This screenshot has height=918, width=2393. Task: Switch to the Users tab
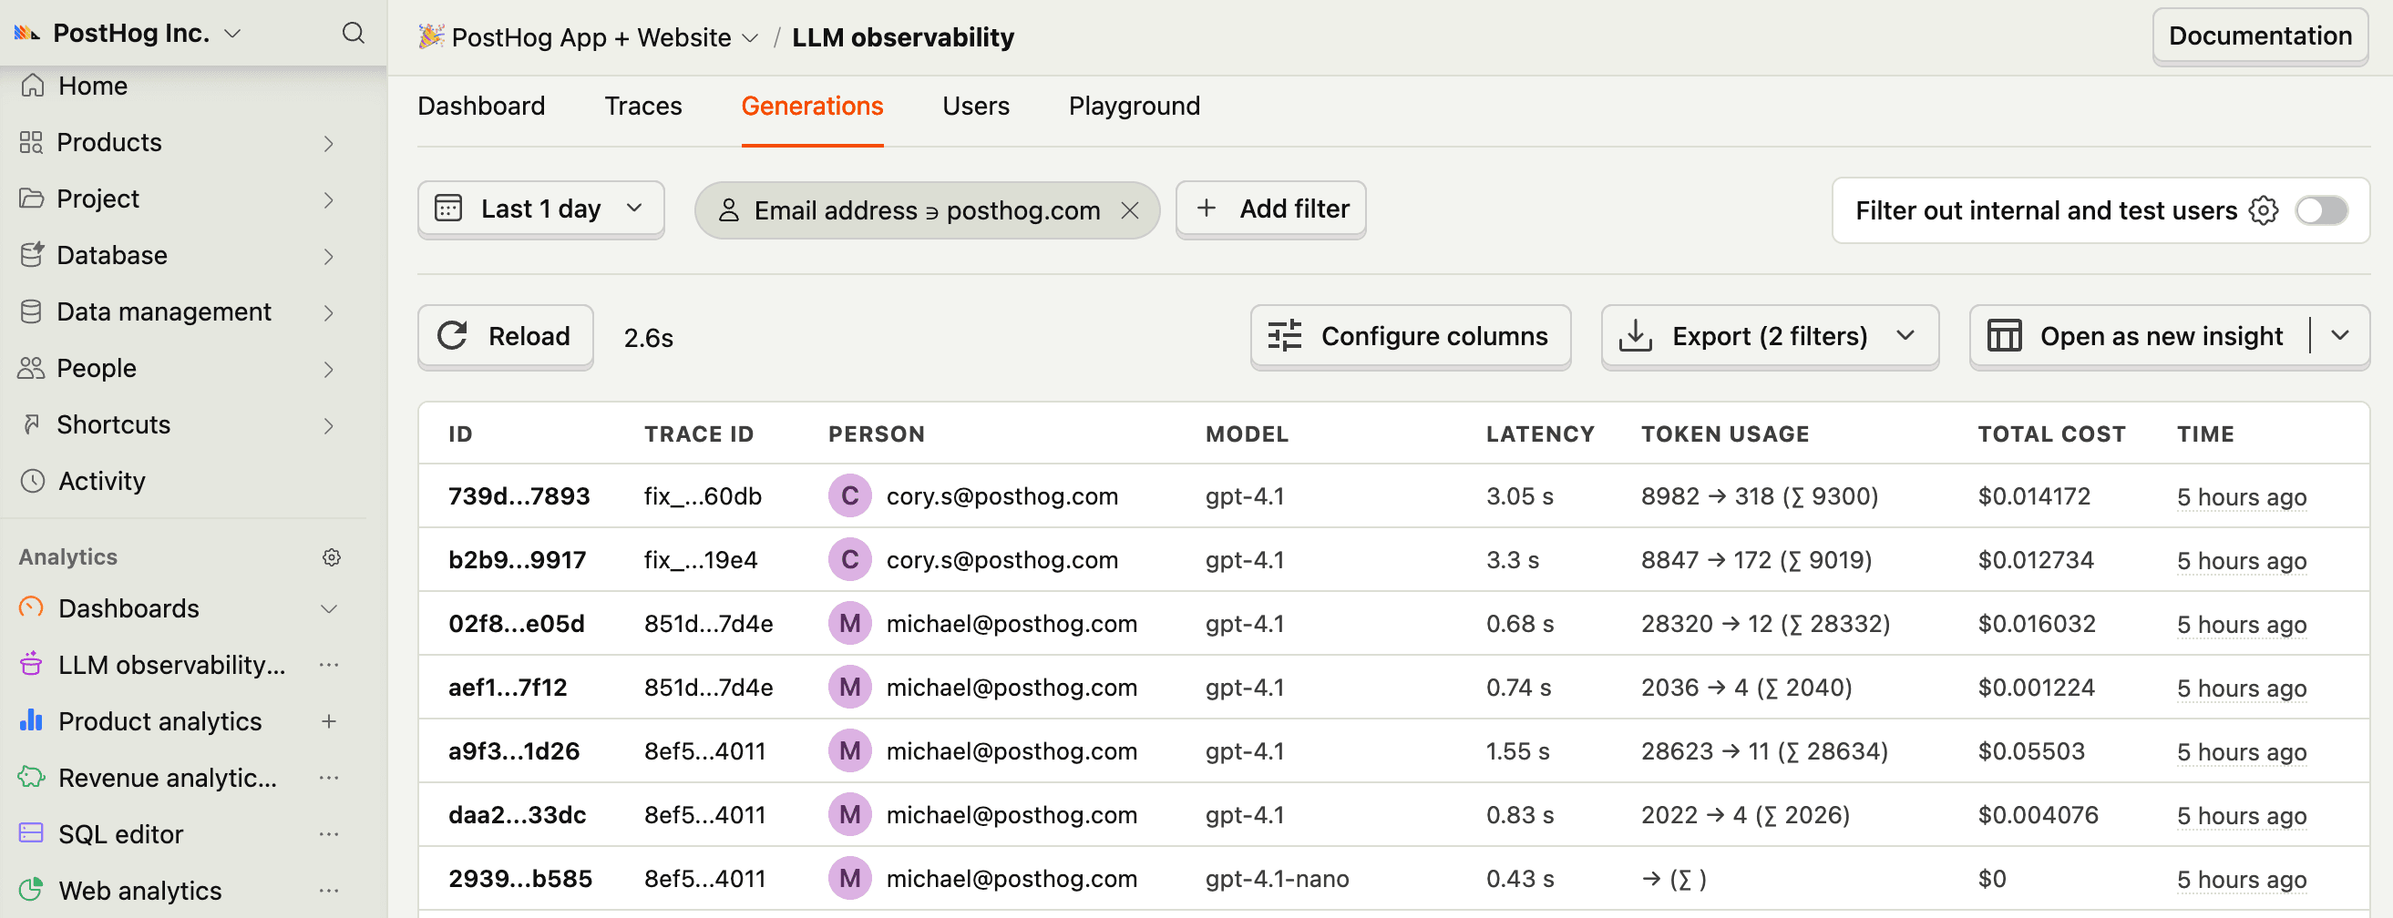click(975, 106)
